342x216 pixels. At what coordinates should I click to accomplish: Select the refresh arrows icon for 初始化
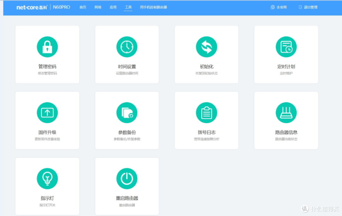coord(206,47)
